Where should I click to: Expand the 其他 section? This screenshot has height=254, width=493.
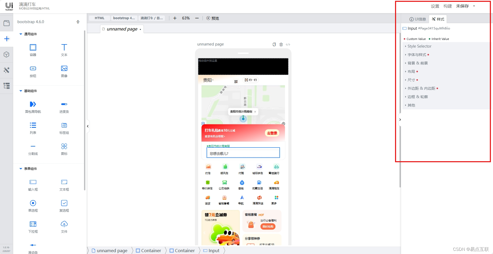[446, 105]
